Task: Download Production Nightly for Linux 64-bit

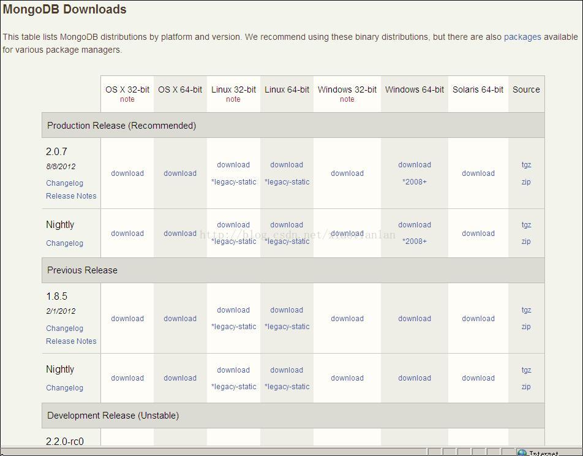Action: 287,225
